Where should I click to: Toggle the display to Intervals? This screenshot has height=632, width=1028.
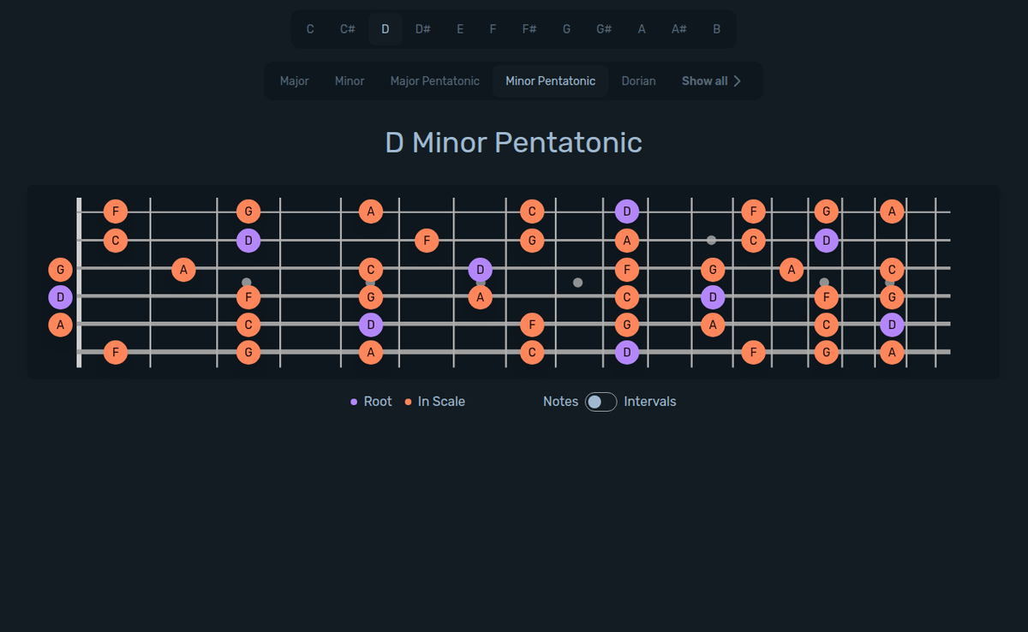point(600,401)
